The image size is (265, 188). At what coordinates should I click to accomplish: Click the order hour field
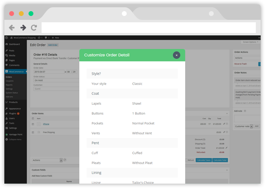(x=69, y=72)
